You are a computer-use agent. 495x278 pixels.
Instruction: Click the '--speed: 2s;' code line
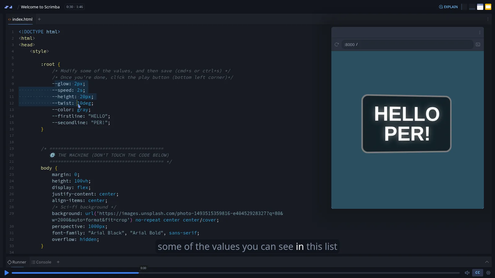coord(68,90)
